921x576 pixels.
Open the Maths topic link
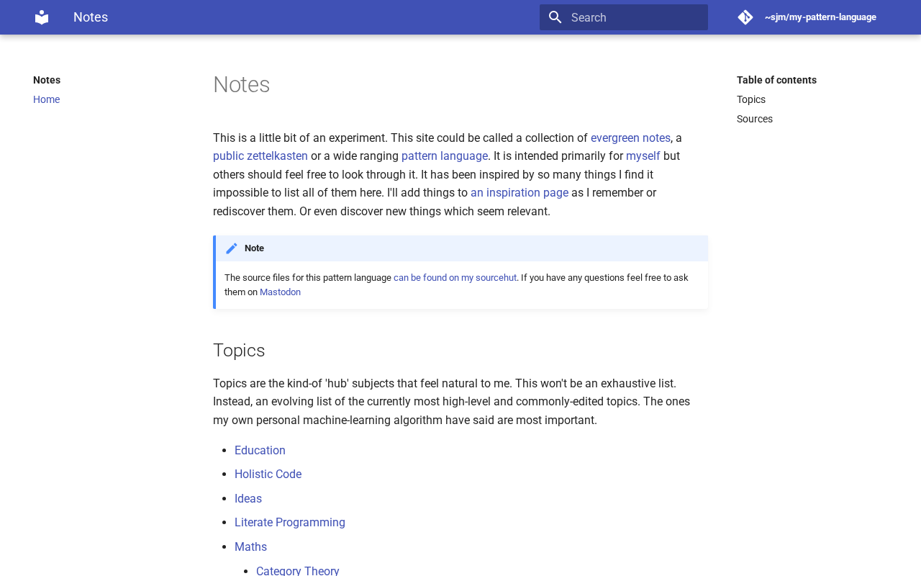pyautogui.click(x=250, y=547)
